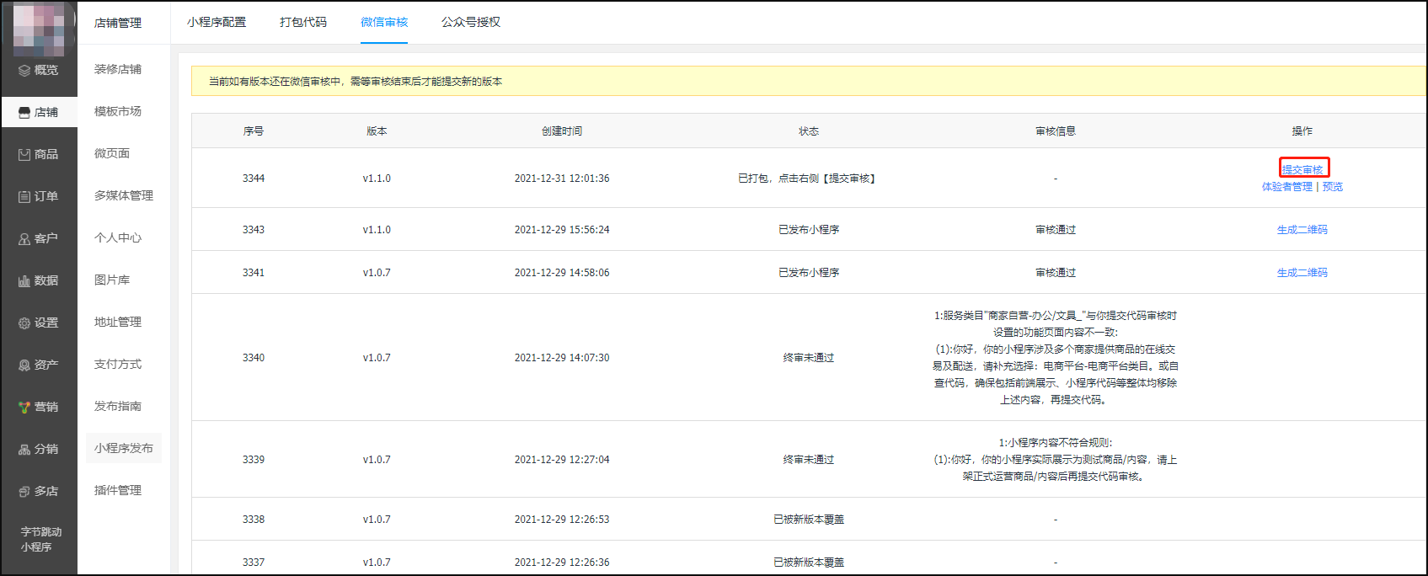
Task: Click the 预览 preview link
Action: tap(1333, 187)
